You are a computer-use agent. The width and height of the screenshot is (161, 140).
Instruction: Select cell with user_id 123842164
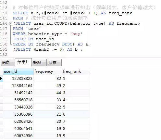click(18, 86)
